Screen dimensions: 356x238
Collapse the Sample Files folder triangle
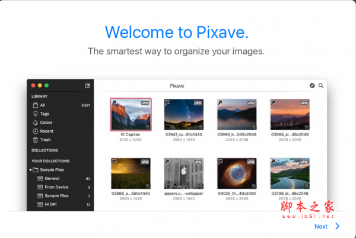point(30,170)
